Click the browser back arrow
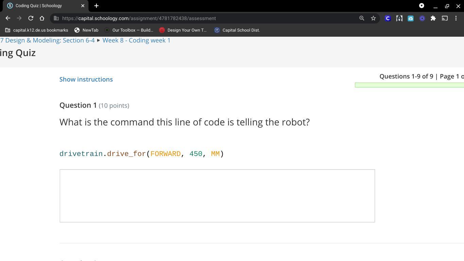 point(8,18)
